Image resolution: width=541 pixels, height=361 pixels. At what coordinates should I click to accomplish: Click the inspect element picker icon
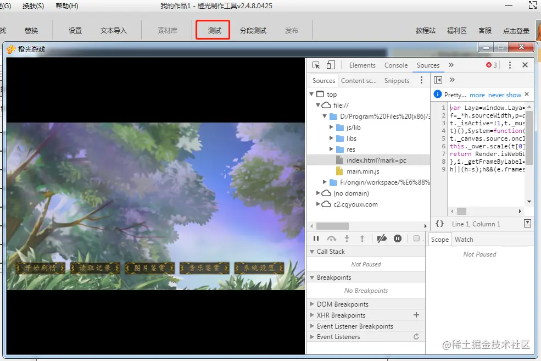tap(316, 65)
